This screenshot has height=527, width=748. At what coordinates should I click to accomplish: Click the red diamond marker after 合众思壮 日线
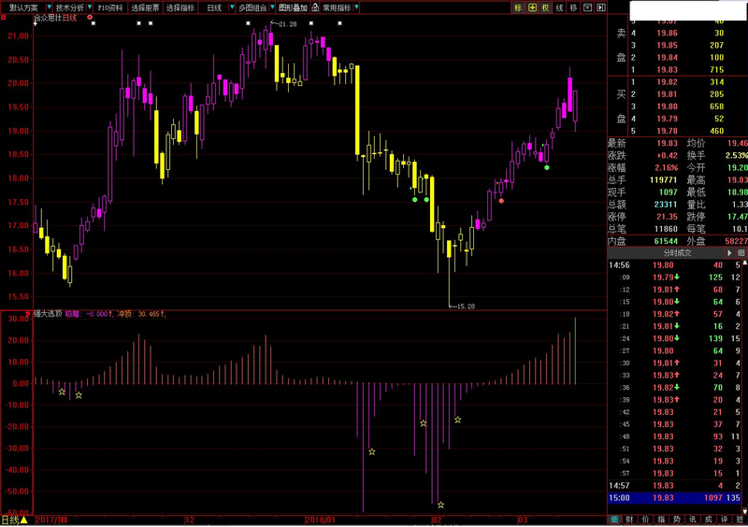(90, 17)
